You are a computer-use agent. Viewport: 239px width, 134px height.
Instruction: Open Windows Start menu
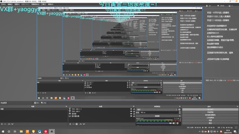point(3,132)
